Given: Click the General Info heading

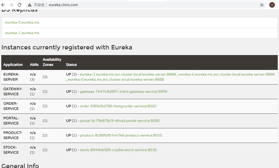Looking at the screenshot, I should (20, 165).
